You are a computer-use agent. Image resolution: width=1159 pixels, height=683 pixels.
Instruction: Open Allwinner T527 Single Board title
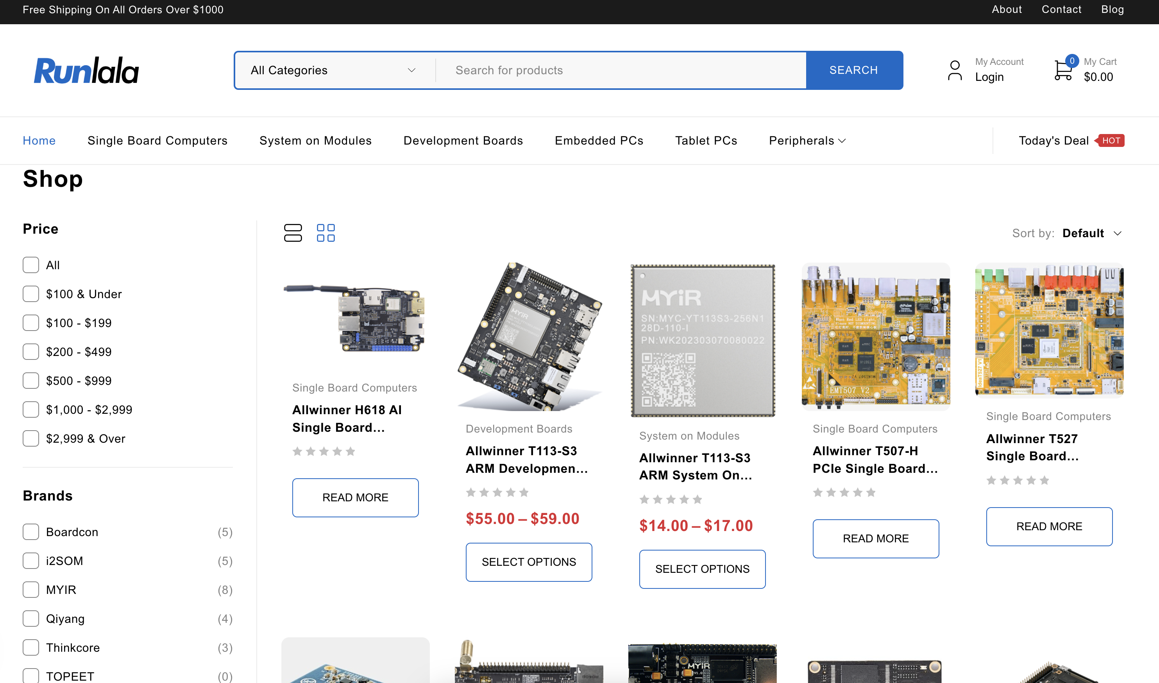1032,447
